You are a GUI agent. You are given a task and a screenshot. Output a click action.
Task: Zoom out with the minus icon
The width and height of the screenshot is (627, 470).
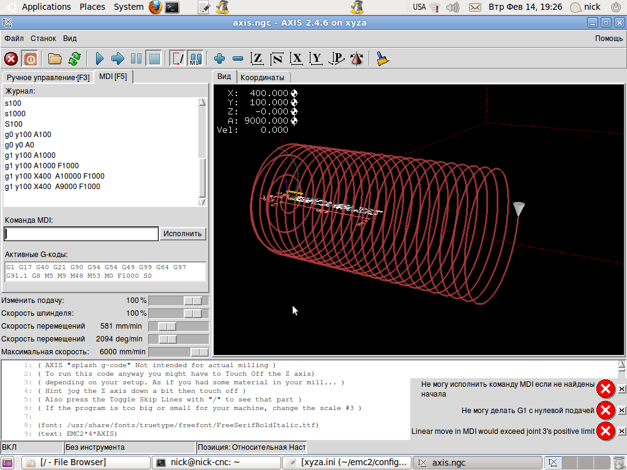click(x=238, y=59)
